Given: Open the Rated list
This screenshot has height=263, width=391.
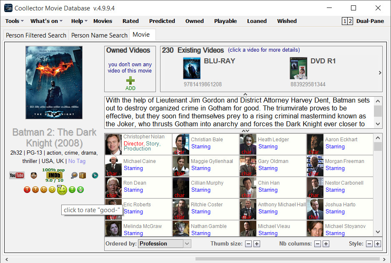Looking at the screenshot, I should tap(130, 21).
